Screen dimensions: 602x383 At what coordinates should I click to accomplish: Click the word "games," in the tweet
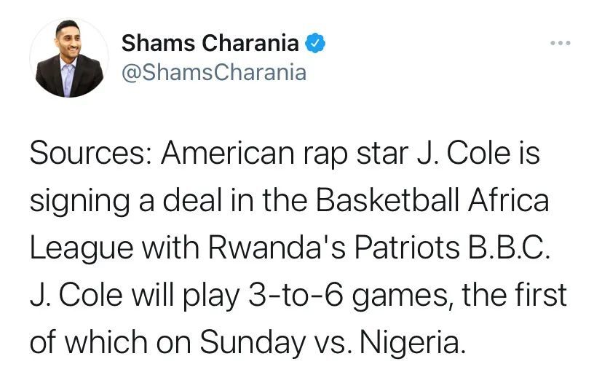coord(403,296)
